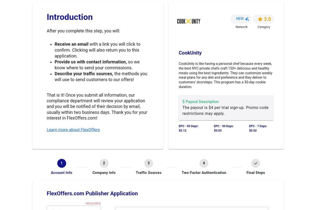Viewport: 316px width, 210px height.
Task: Click the EPC - 7 Days value $0.02
Action: point(253,130)
